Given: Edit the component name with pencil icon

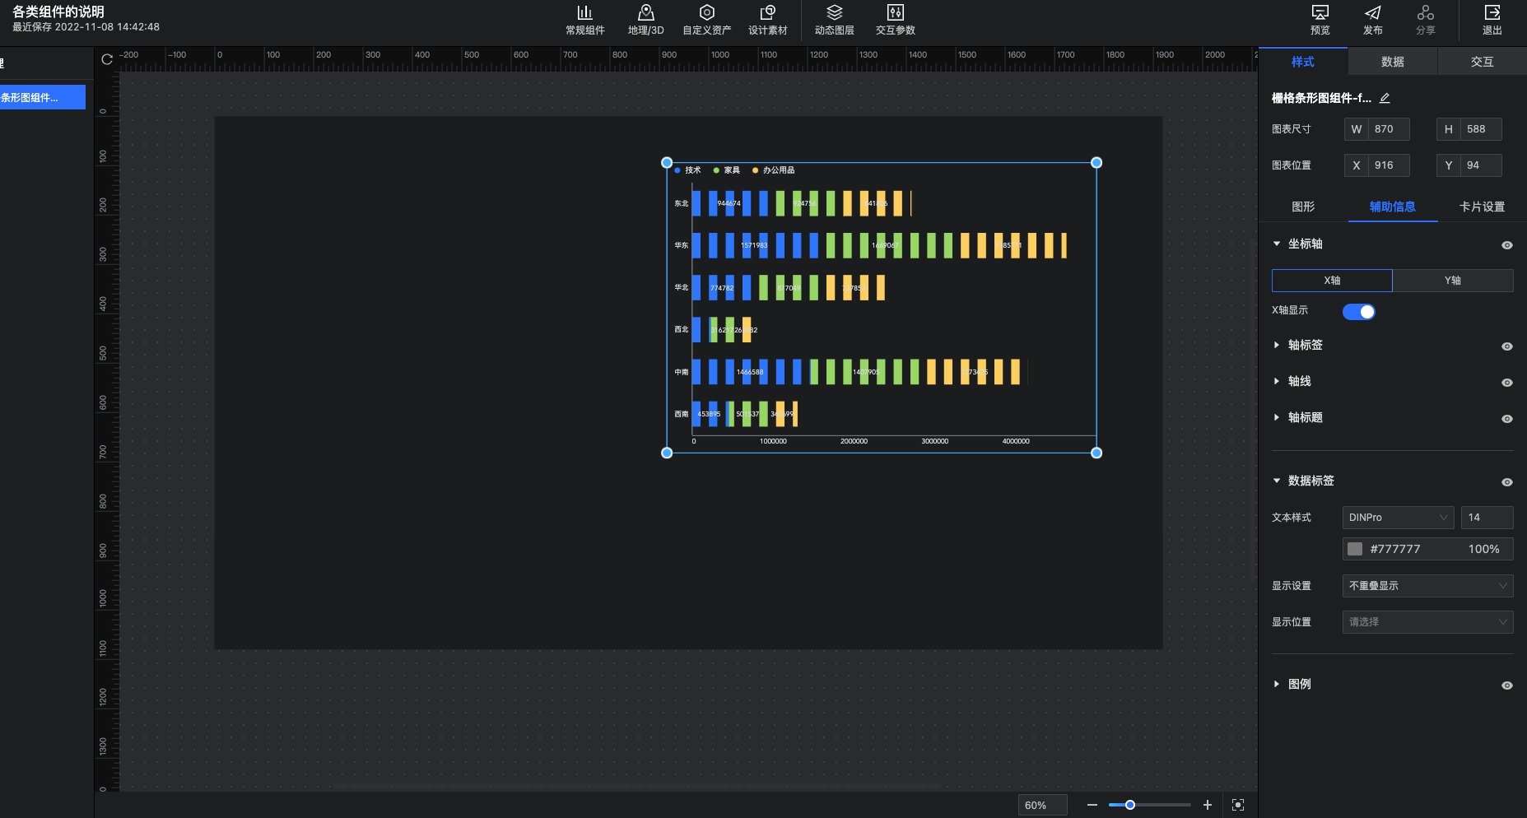Looking at the screenshot, I should point(1385,98).
